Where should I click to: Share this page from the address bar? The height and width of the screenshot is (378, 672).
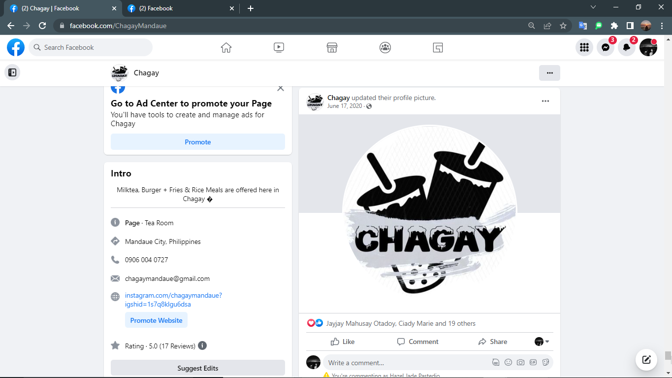point(547,26)
